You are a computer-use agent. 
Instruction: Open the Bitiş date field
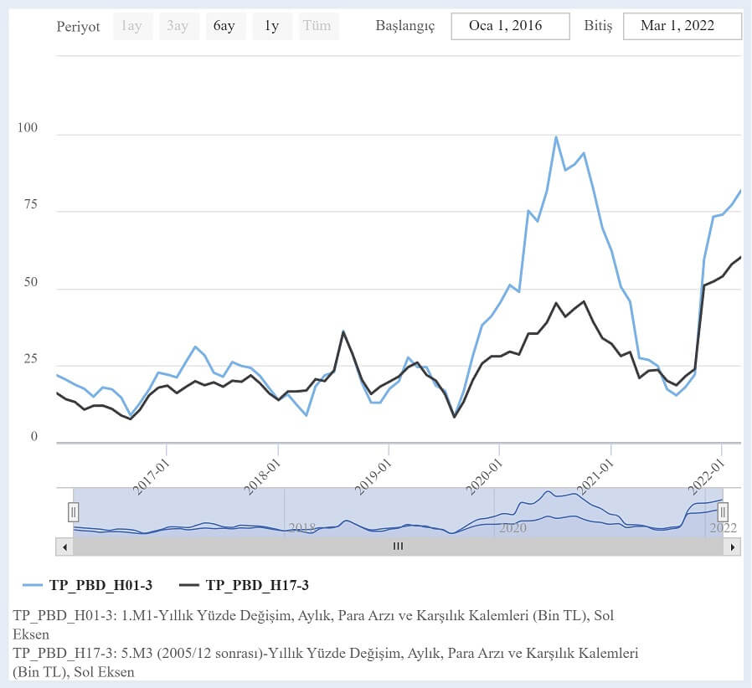682,26
